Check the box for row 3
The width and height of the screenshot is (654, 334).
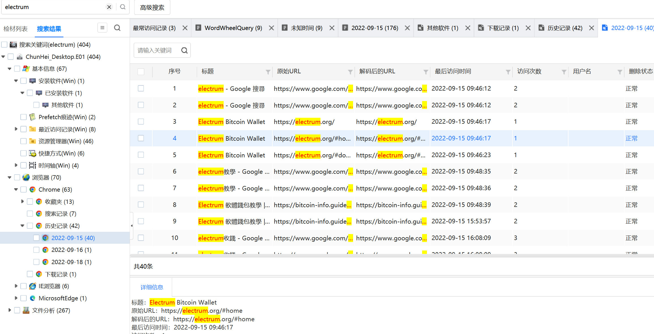(x=141, y=121)
